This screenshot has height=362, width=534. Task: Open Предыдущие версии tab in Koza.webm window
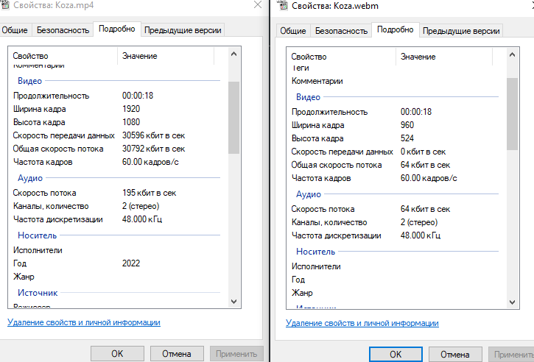[x=462, y=31]
